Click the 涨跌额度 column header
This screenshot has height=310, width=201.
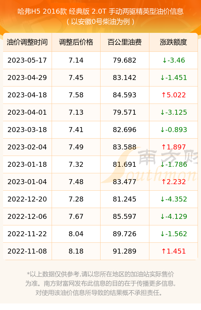click(173, 42)
